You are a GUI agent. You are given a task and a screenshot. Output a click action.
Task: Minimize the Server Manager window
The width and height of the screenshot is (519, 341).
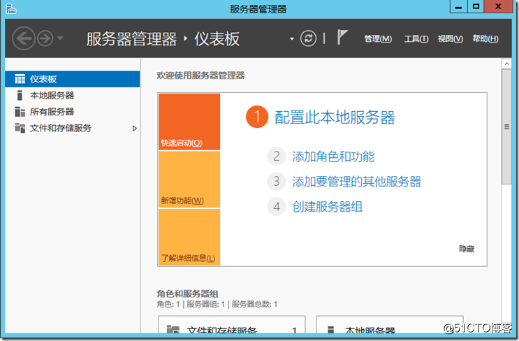458,6
